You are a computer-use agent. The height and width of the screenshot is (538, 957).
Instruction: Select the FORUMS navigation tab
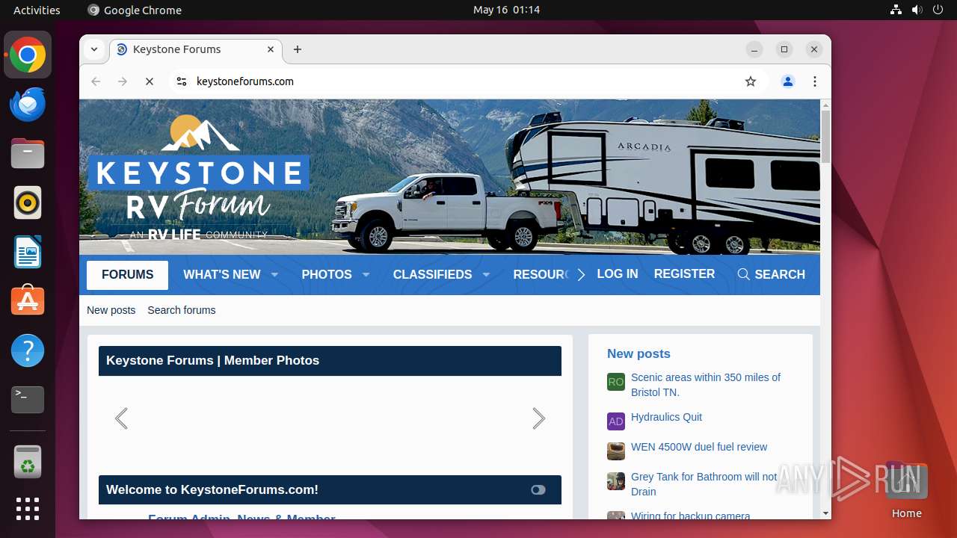click(127, 274)
